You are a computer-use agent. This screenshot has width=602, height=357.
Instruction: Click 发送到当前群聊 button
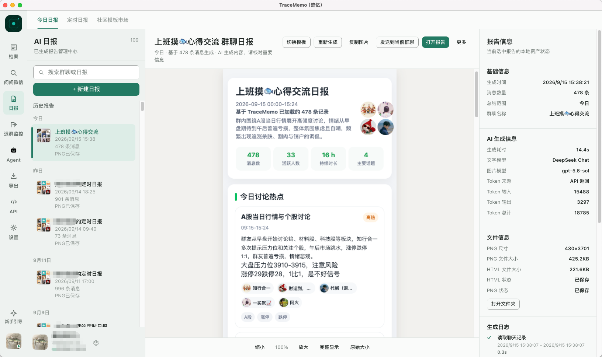click(397, 42)
